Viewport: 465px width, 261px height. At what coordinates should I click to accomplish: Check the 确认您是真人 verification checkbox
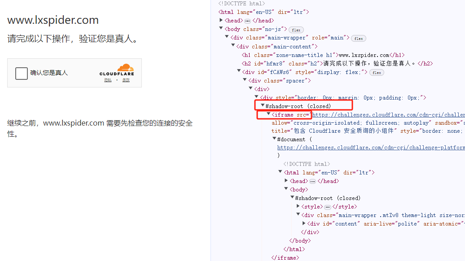point(22,73)
